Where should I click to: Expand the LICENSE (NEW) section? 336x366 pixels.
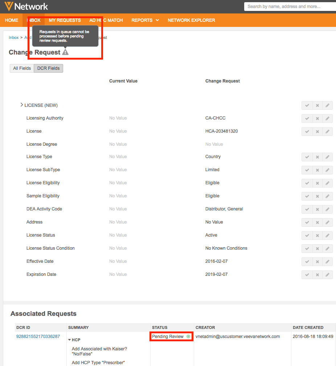(x=22, y=105)
